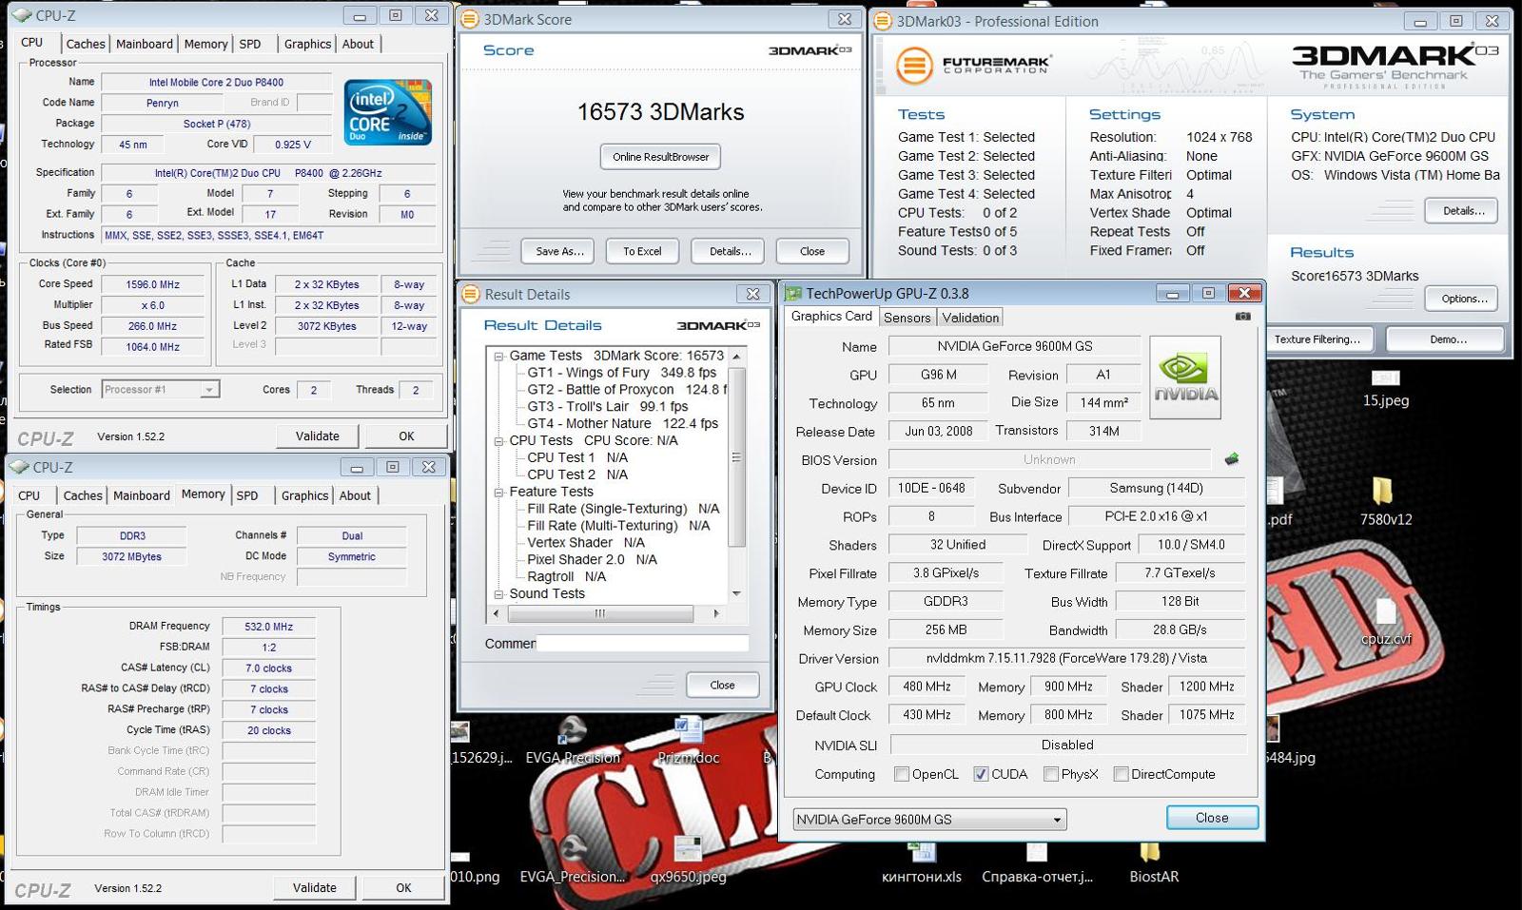Toggle the PhysX checkbox
The width and height of the screenshot is (1522, 910).
pos(1051,774)
